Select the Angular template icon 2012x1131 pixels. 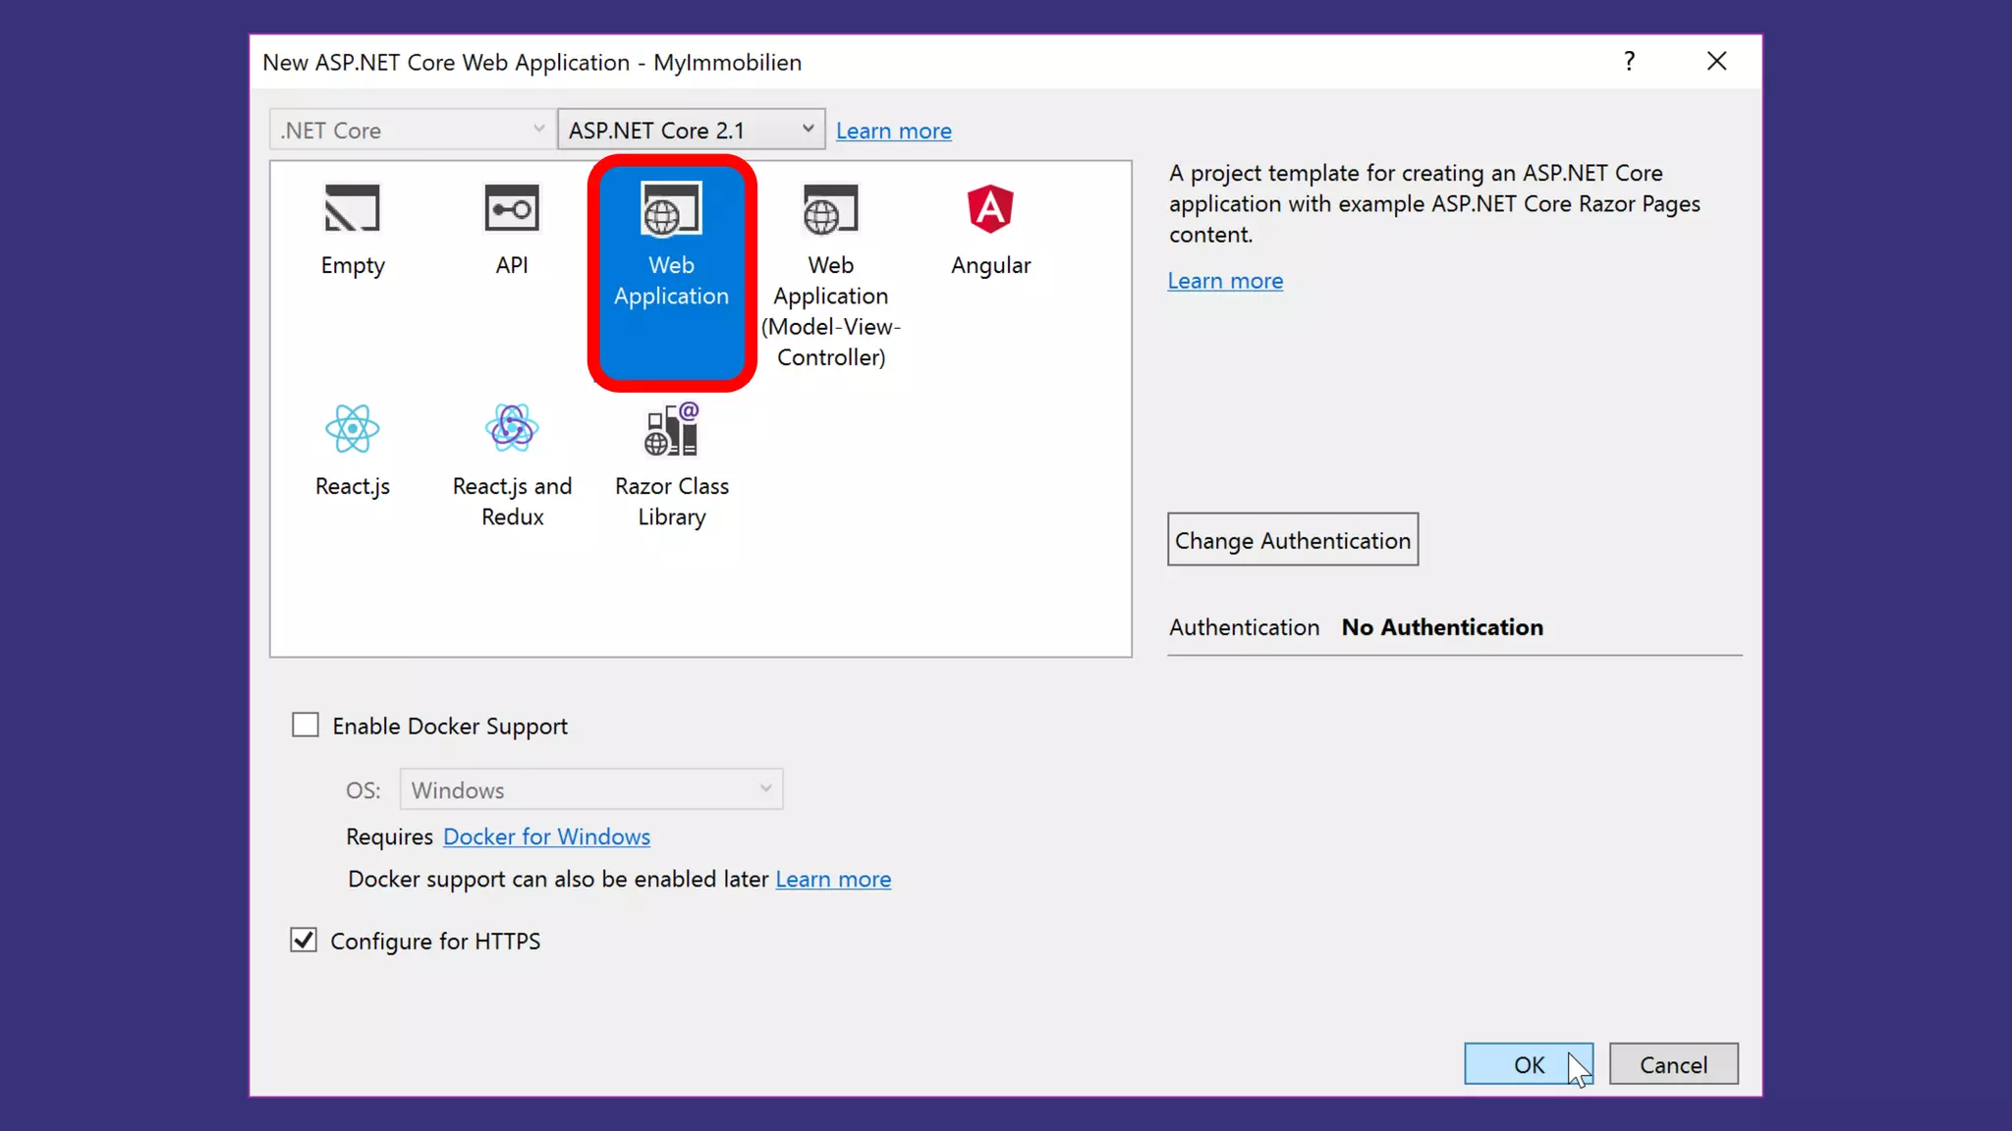[x=990, y=208]
